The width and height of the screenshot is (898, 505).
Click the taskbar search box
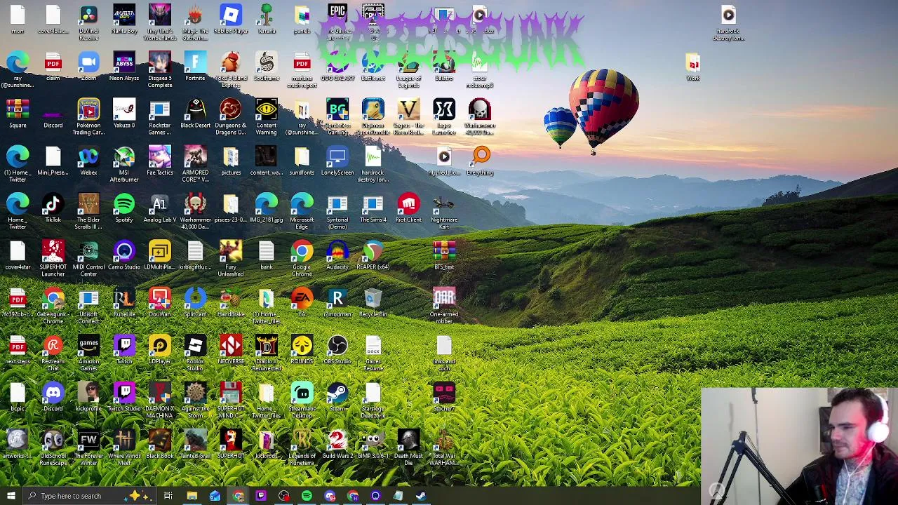pos(90,496)
